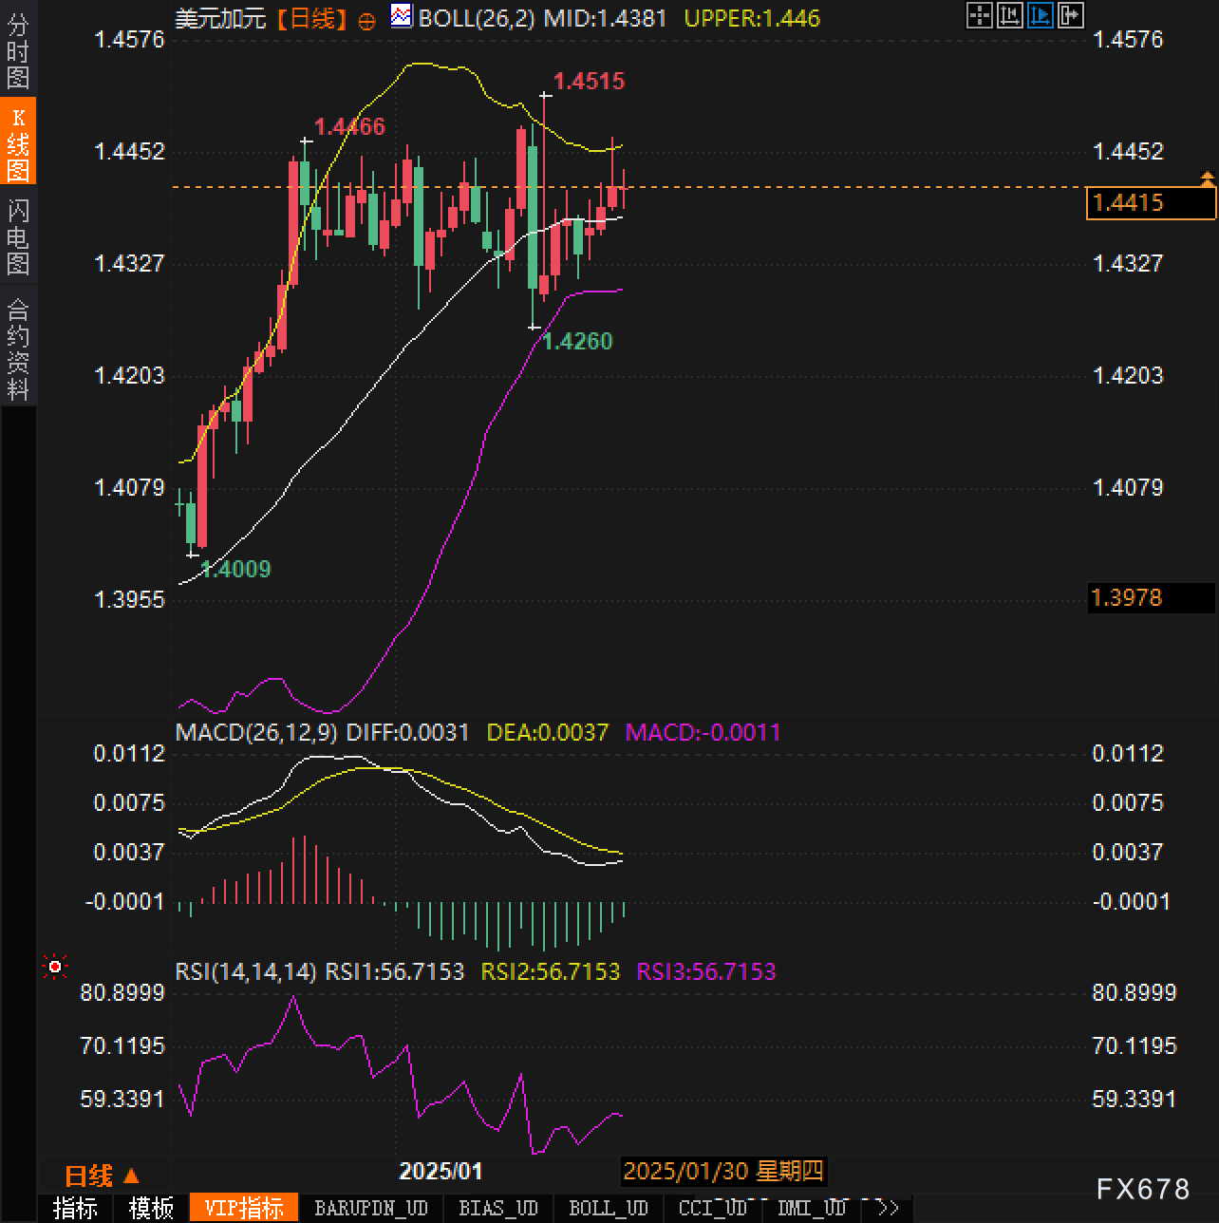
Task: Click the 2025/01/30 星期四 date label
Action: point(726,1171)
